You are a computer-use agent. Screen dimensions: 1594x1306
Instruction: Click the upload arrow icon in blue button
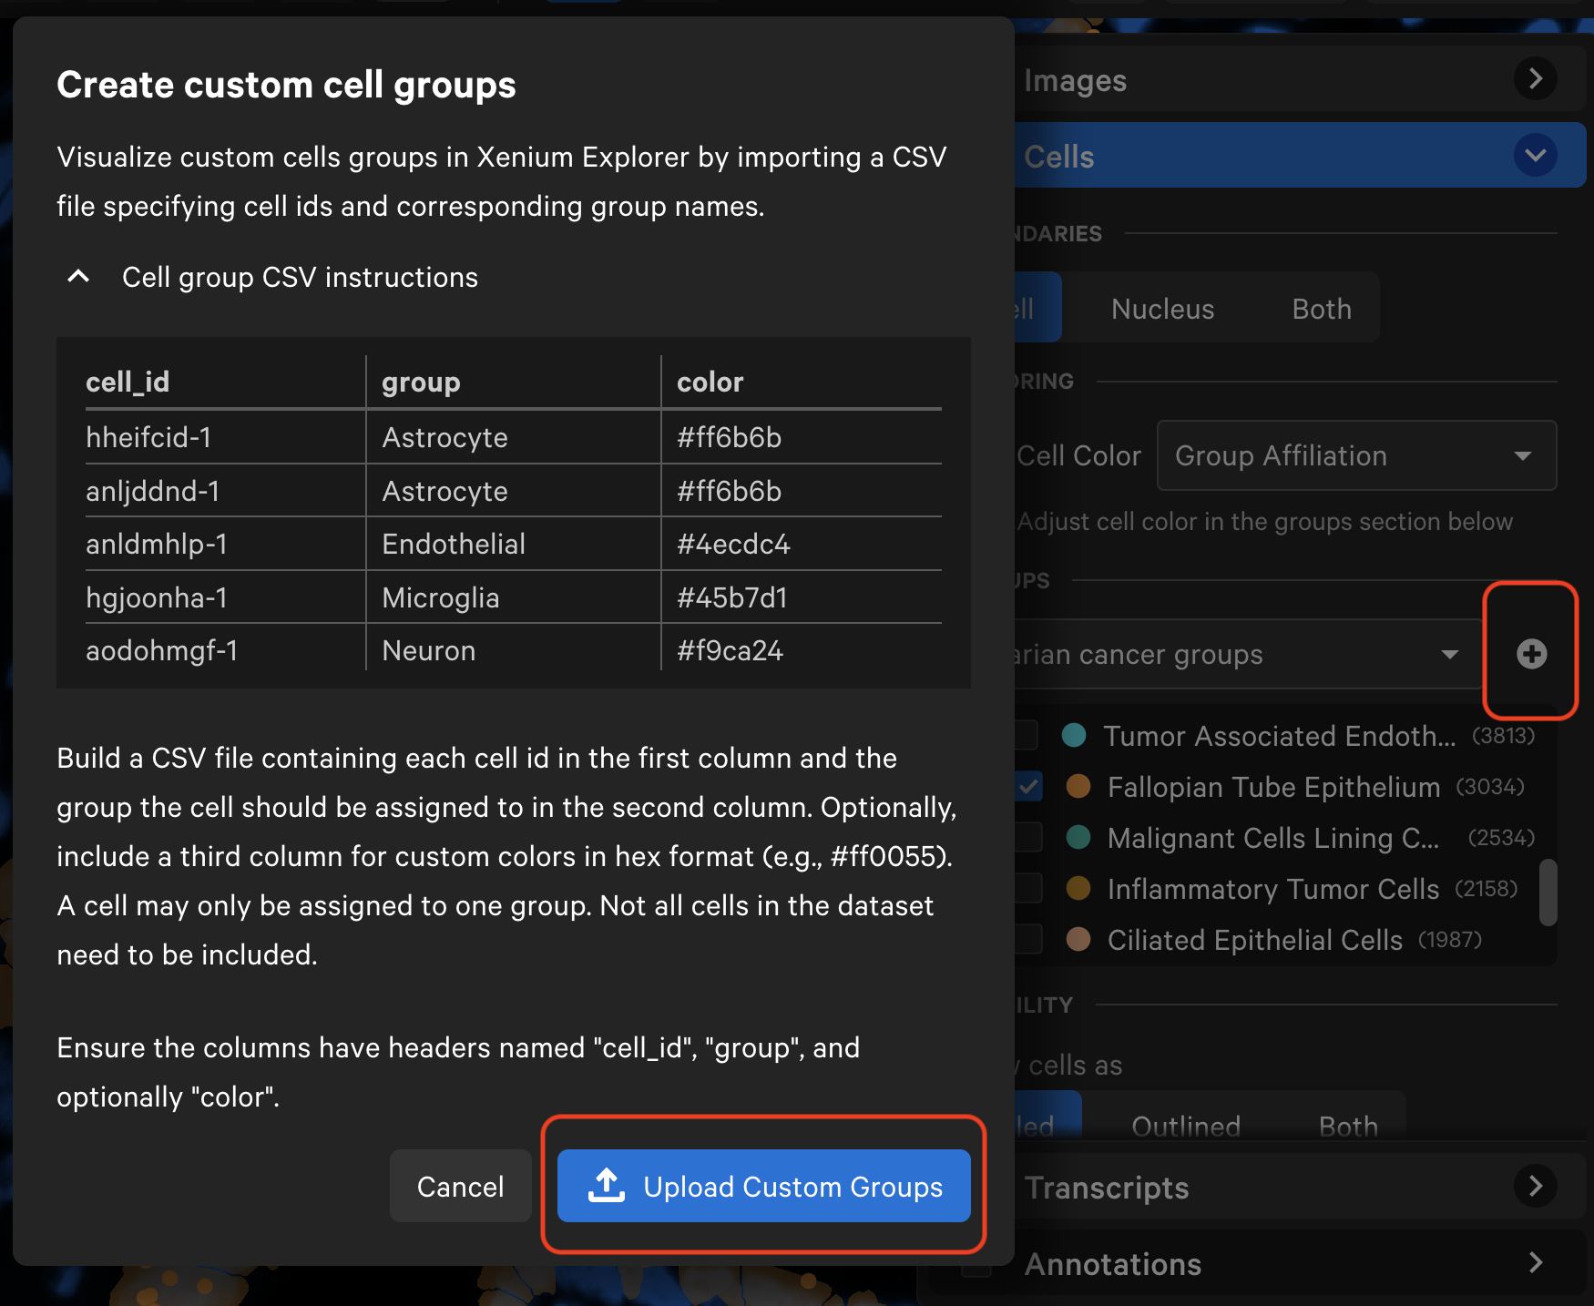pos(607,1186)
